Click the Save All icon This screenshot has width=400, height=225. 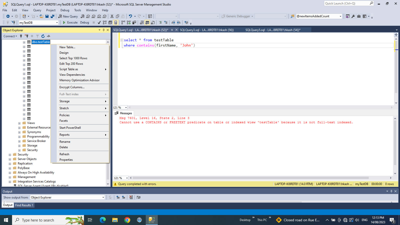(52, 16)
